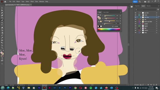The image size is (160, 90).
Task: Open the Comments panel icon
Action: pyautogui.click(x=132, y=7)
